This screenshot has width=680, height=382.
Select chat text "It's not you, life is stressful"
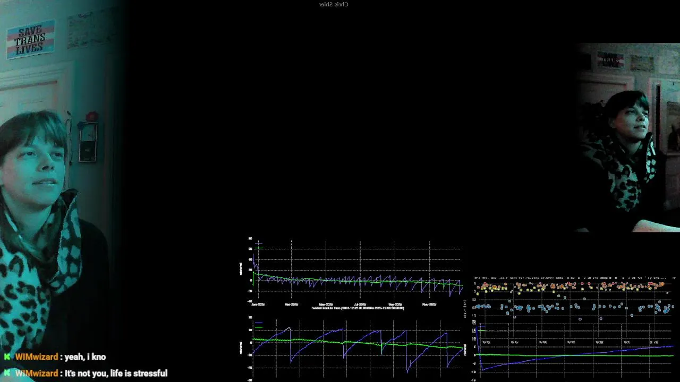click(116, 374)
